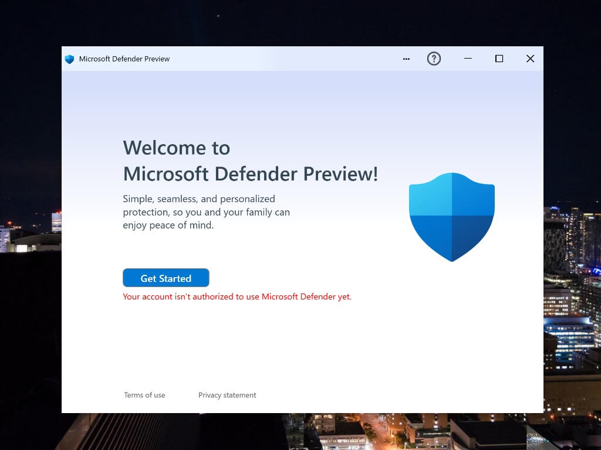This screenshot has height=450, width=601.
Task: Open the Privacy statement link
Action: 227,395
